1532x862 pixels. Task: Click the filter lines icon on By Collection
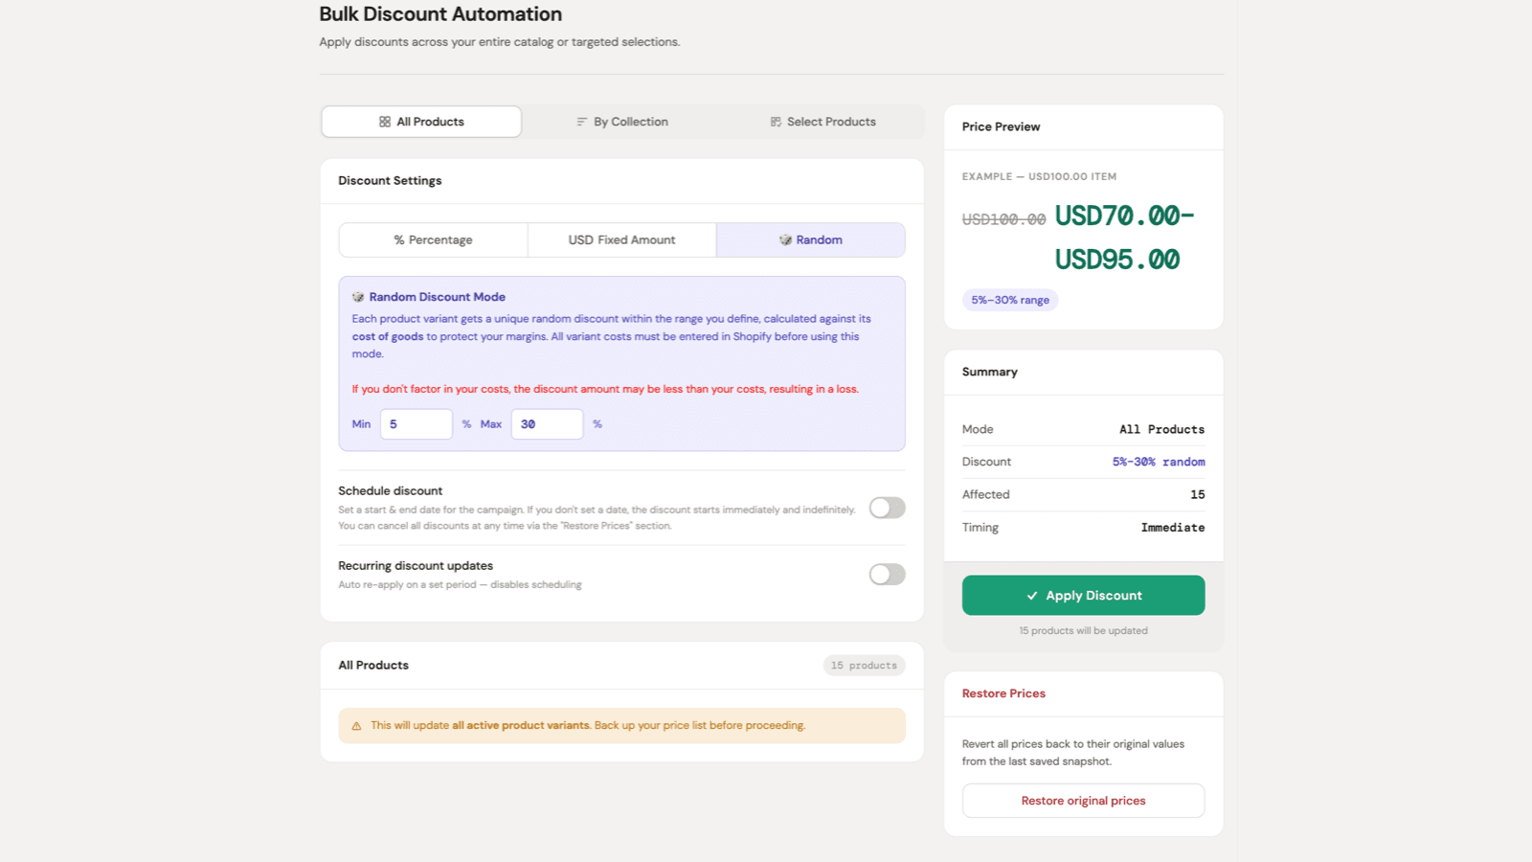coord(581,122)
